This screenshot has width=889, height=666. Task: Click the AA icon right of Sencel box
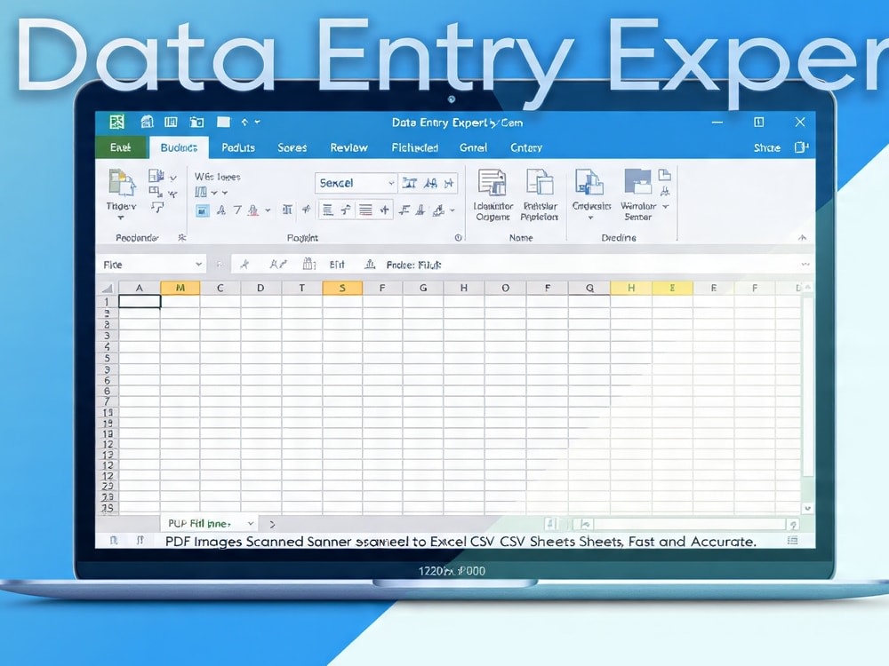click(430, 183)
